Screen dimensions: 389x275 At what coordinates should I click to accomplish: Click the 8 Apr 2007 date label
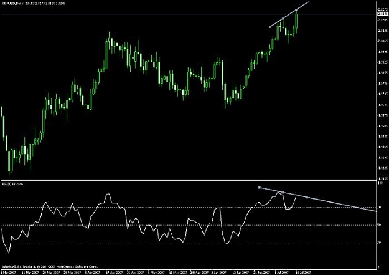point(92,273)
